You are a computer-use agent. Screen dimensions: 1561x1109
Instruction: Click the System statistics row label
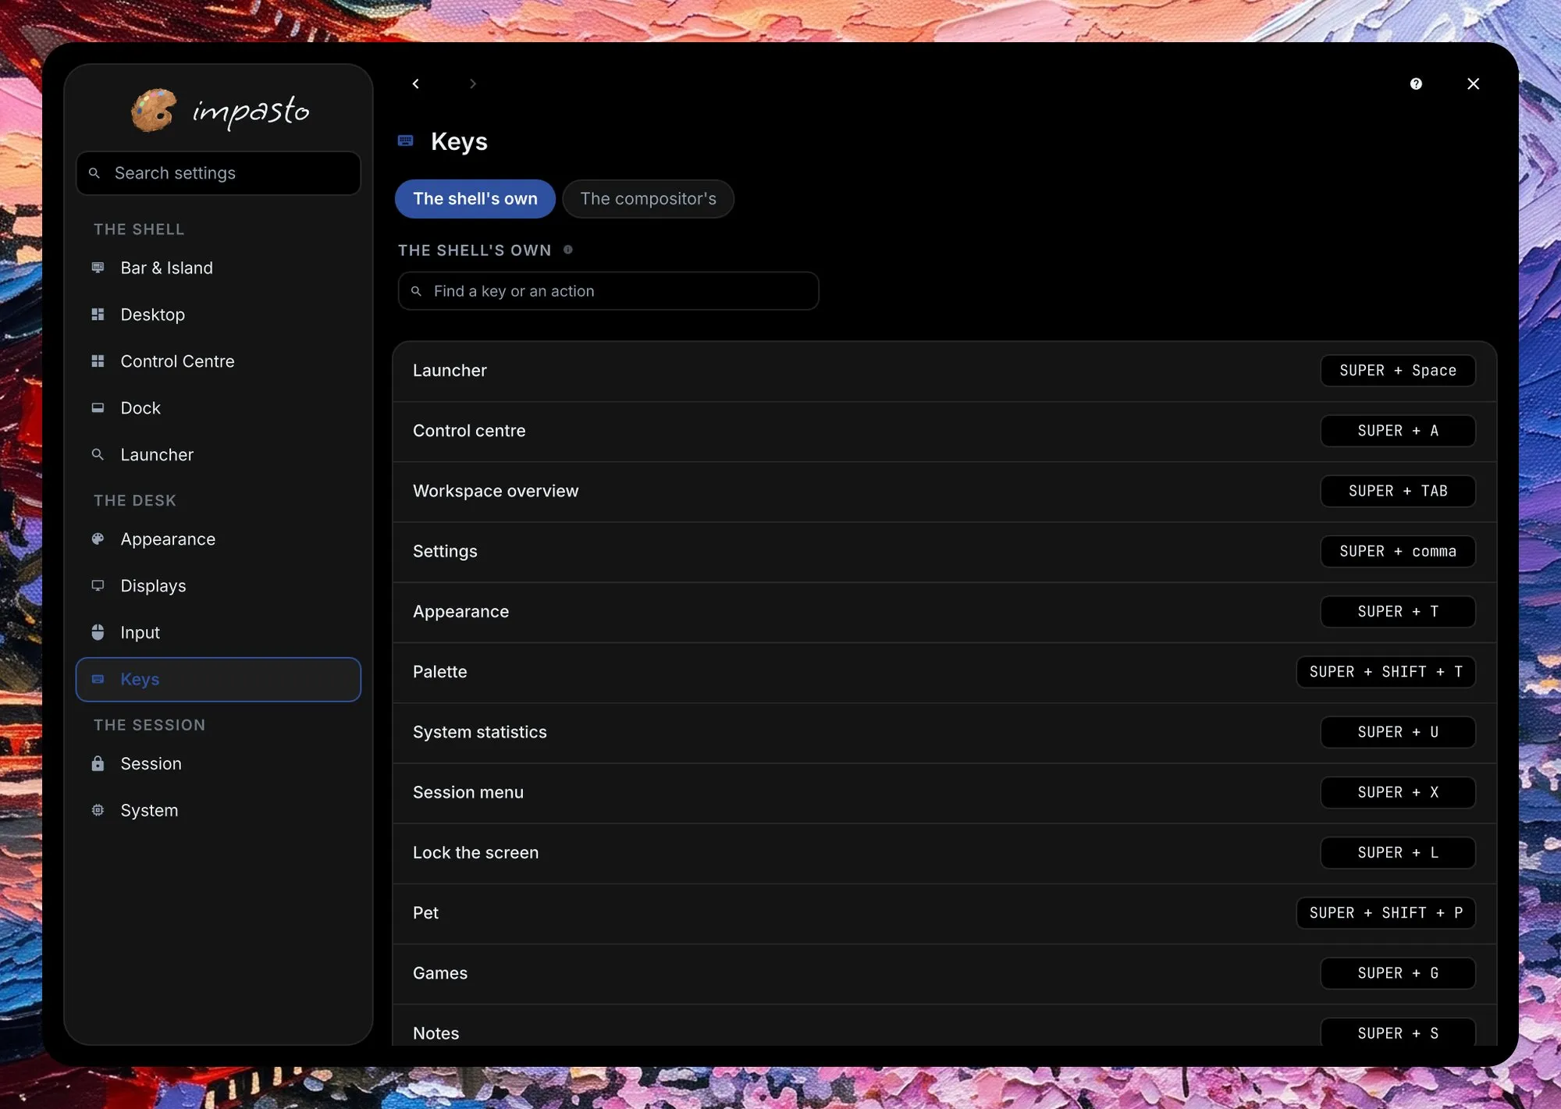click(480, 732)
